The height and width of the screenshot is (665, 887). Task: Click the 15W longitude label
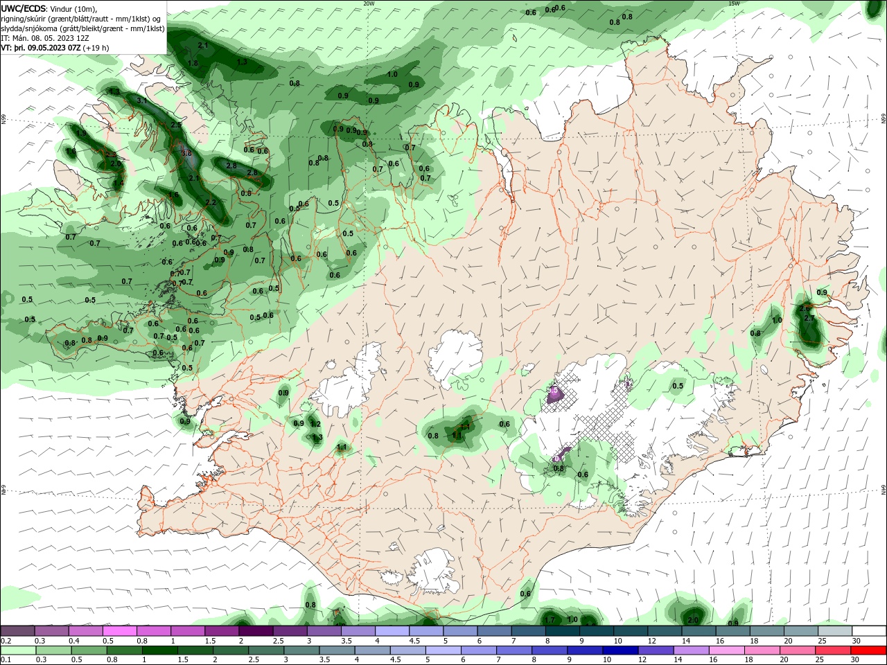click(734, 3)
